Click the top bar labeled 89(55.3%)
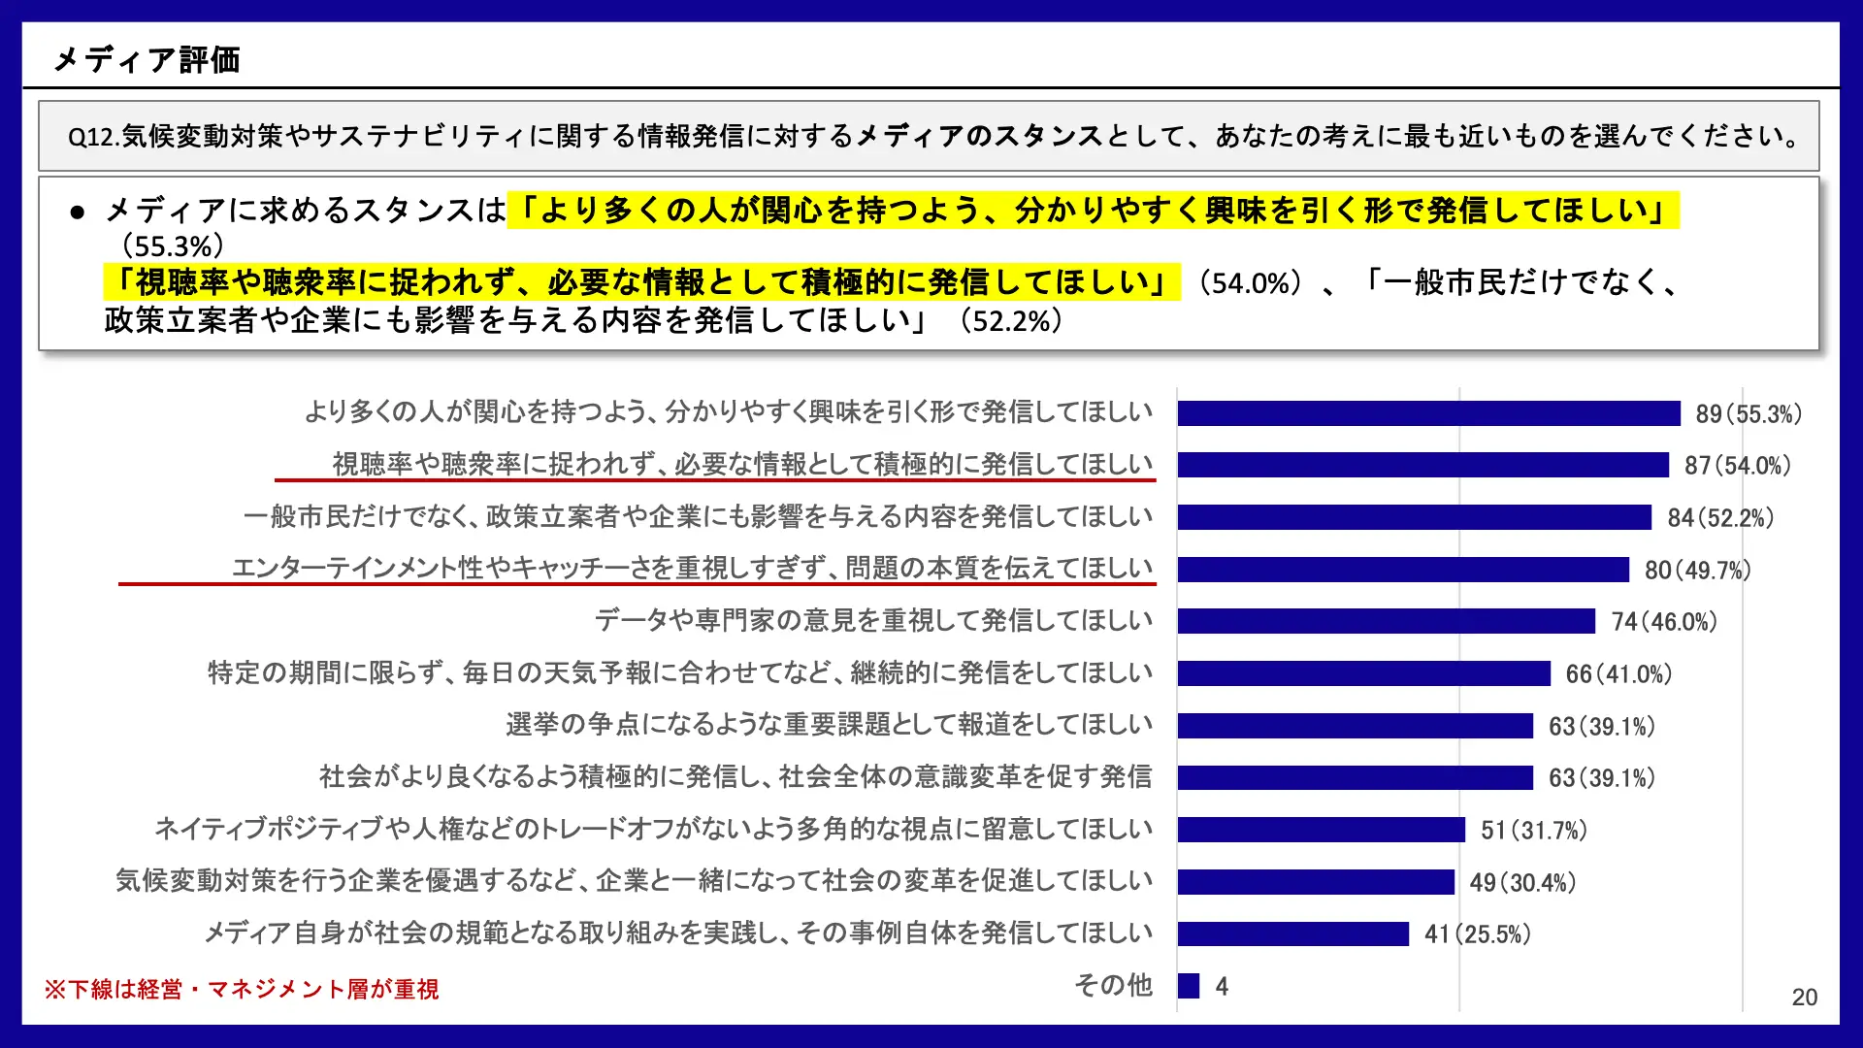1863x1048 pixels. point(1428,413)
